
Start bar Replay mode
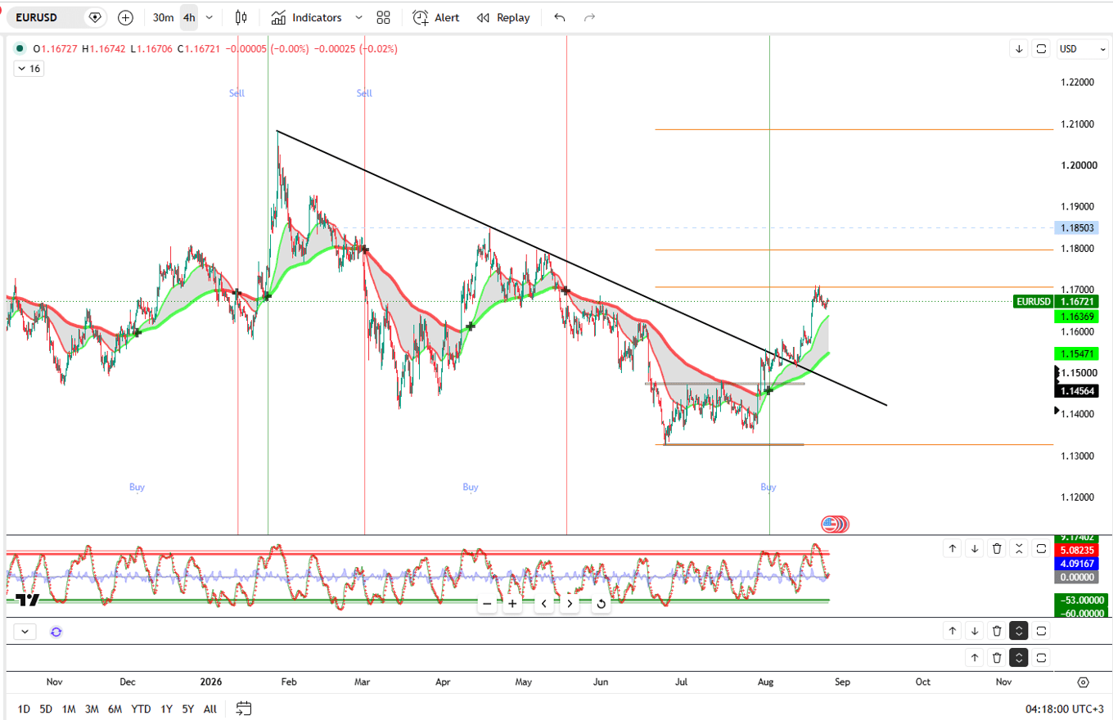503,17
